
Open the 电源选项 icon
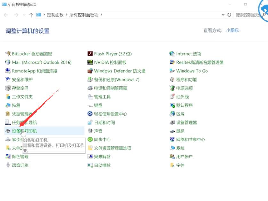(172, 88)
